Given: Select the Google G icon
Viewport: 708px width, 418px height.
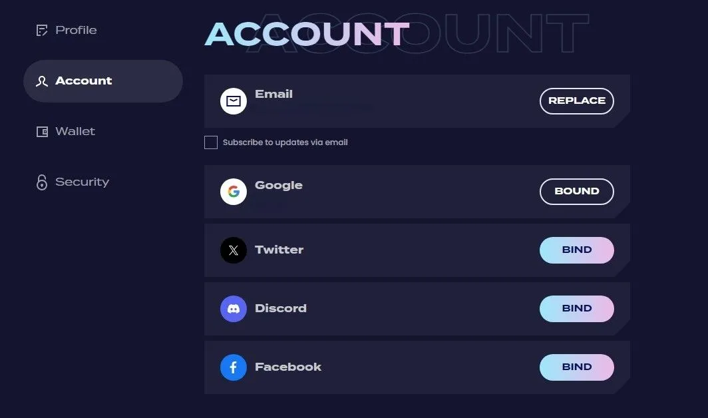Looking at the screenshot, I should click(x=233, y=191).
